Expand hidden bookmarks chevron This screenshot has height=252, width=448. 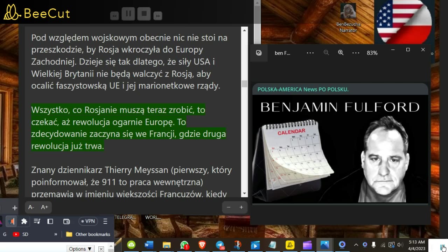pyautogui.click(x=56, y=234)
